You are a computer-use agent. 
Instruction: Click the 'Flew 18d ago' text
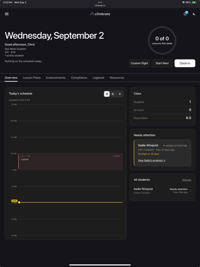tap(181, 192)
